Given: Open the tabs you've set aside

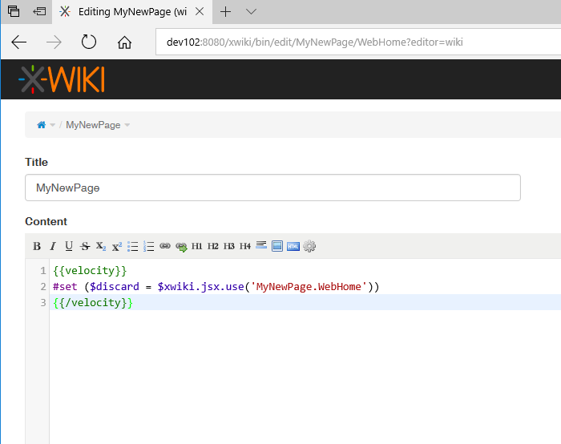Looking at the screenshot, I should 14,11.
